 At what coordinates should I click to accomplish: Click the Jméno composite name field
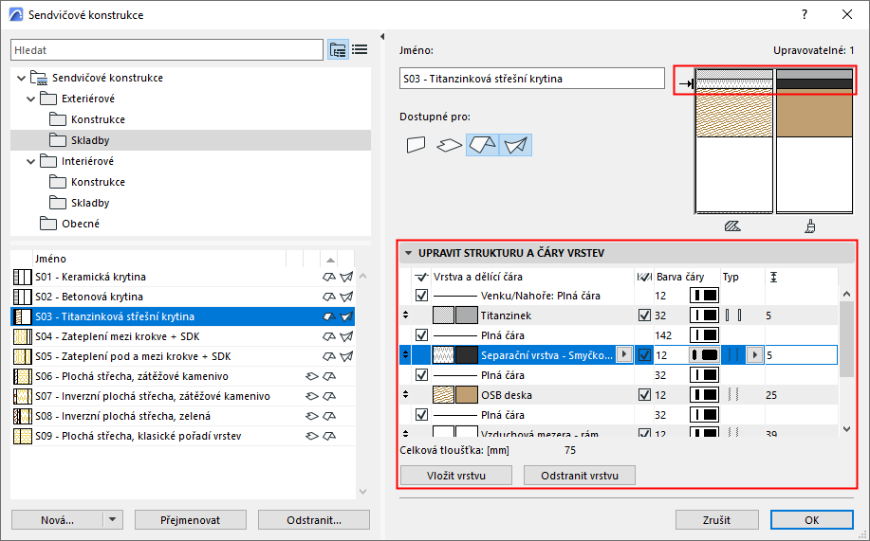(x=531, y=79)
